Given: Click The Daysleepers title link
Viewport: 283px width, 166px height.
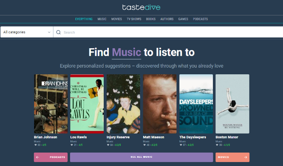Looking at the screenshot, I should pos(193,137).
